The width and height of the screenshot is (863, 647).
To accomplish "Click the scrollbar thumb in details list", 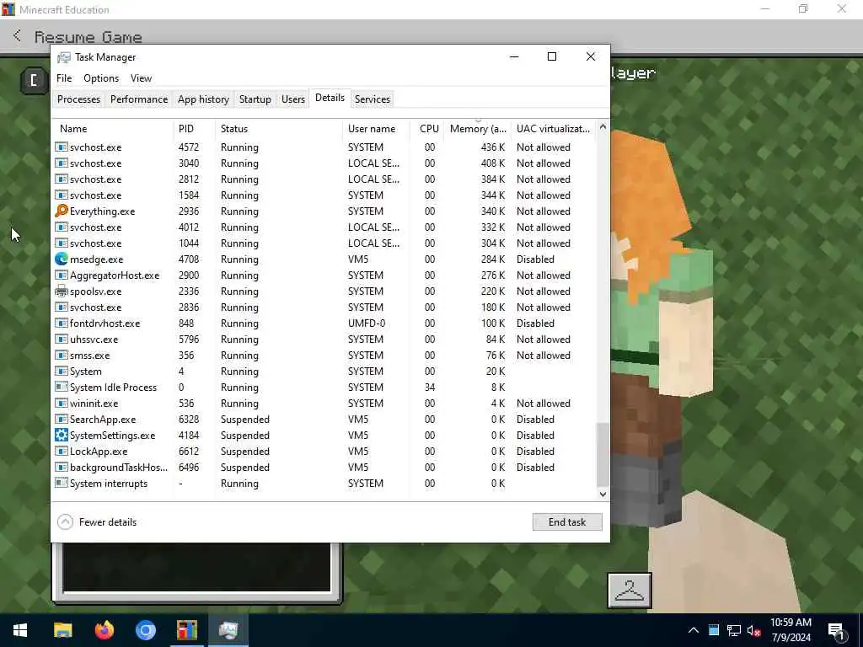I will [x=603, y=454].
